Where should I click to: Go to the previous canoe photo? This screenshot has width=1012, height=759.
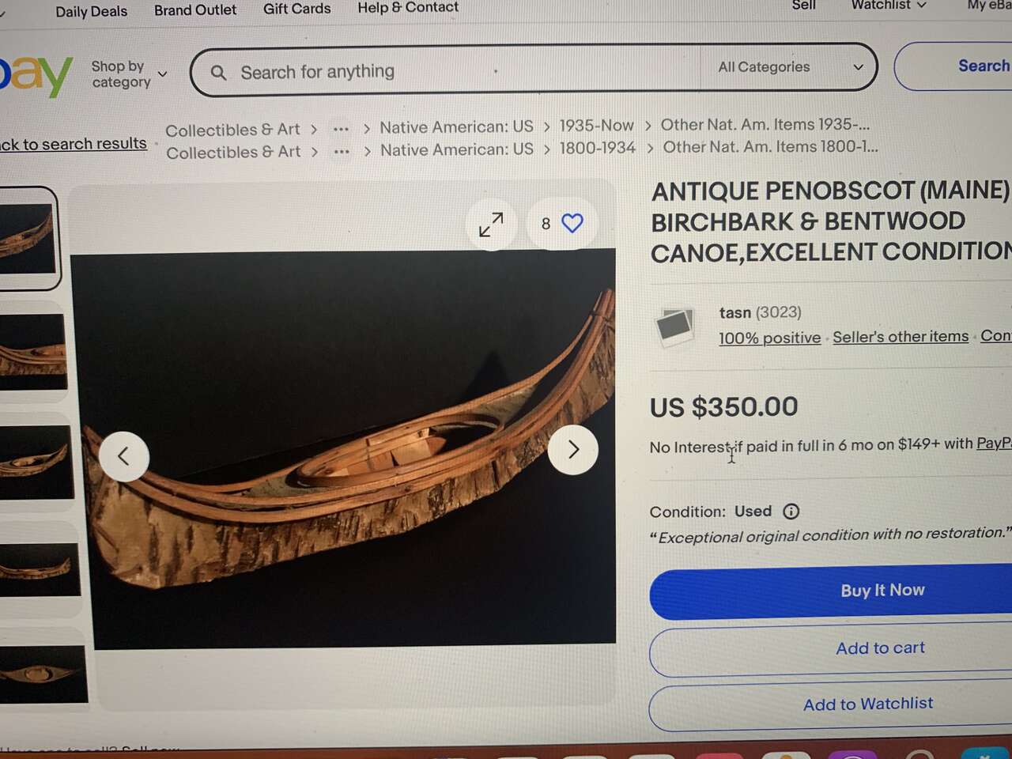pos(124,456)
